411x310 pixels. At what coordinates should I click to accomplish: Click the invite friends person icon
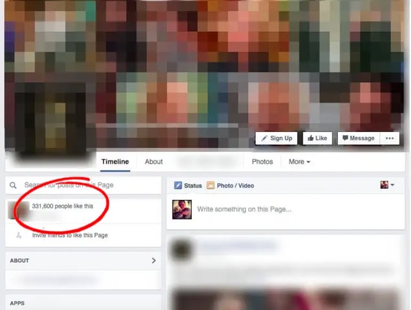(19, 235)
